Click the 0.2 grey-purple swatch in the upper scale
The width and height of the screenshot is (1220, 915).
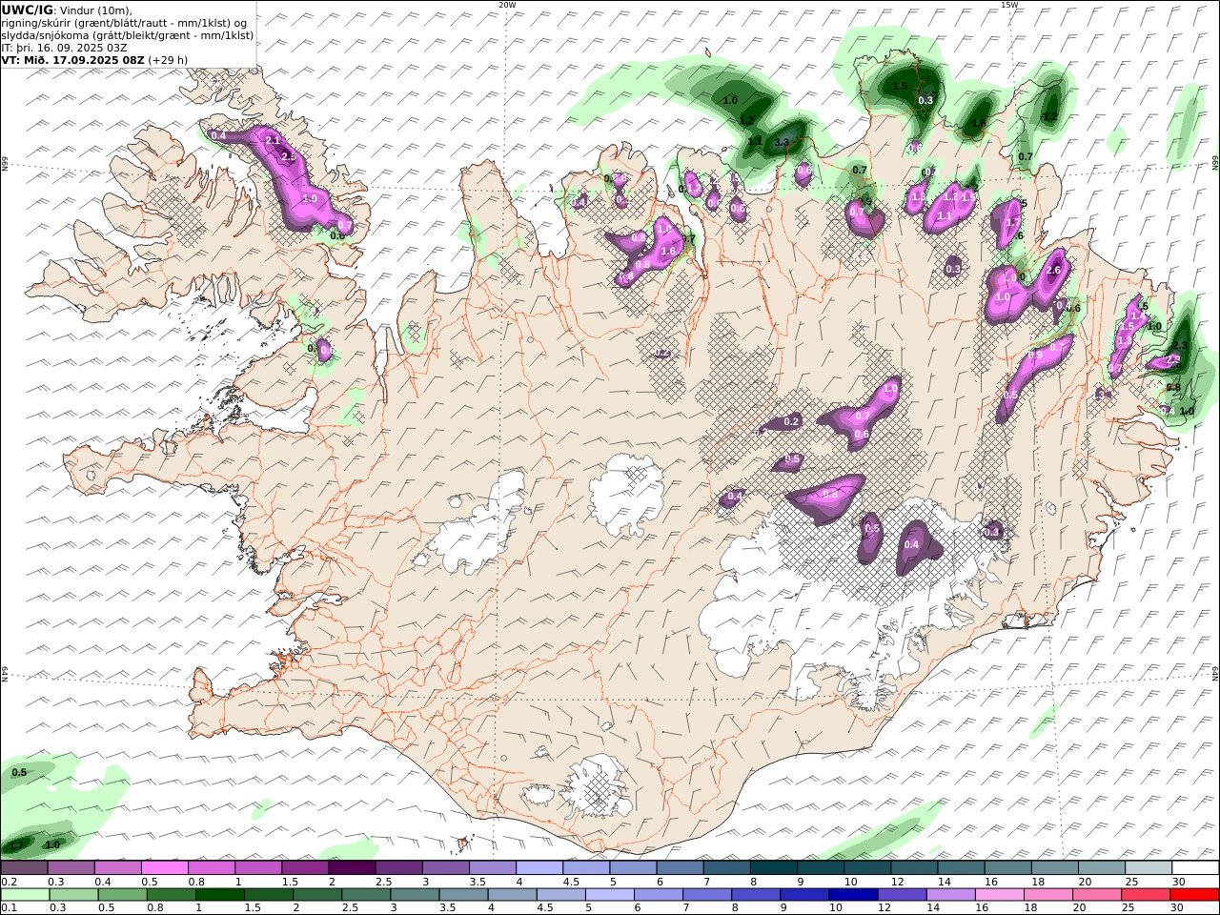tap(24, 868)
